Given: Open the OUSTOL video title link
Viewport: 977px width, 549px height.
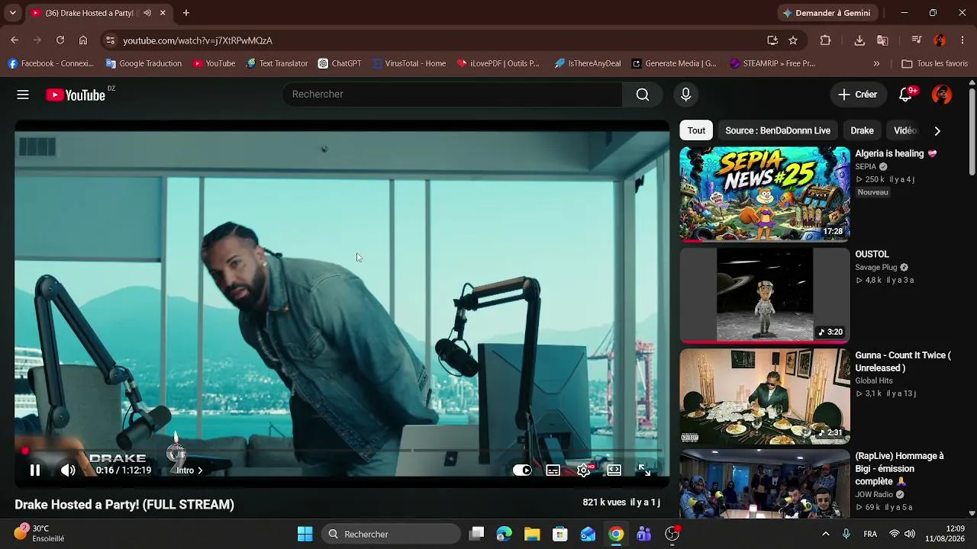Looking at the screenshot, I should pyautogui.click(x=872, y=254).
